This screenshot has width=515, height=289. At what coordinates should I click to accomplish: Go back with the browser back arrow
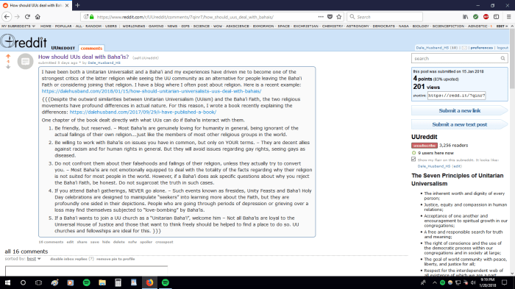pos(7,17)
